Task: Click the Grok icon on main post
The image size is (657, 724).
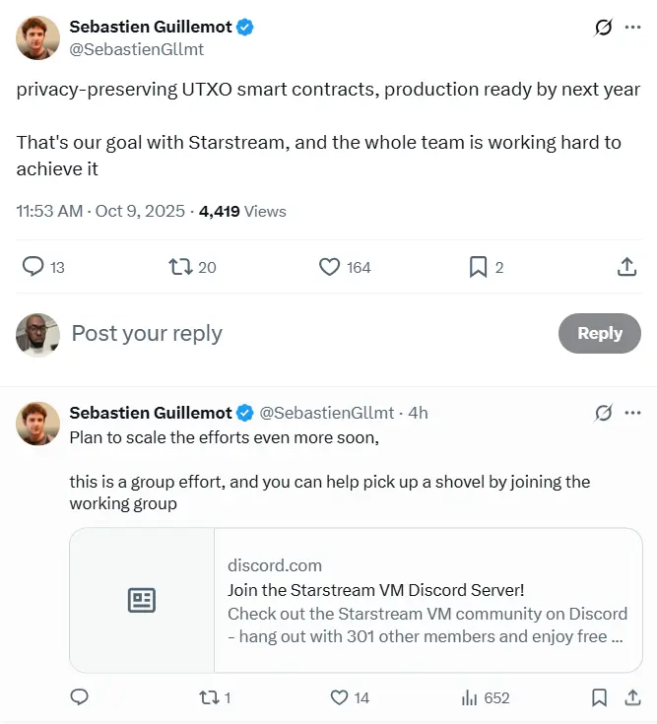Action: pyautogui.click(x=604, y=28)
